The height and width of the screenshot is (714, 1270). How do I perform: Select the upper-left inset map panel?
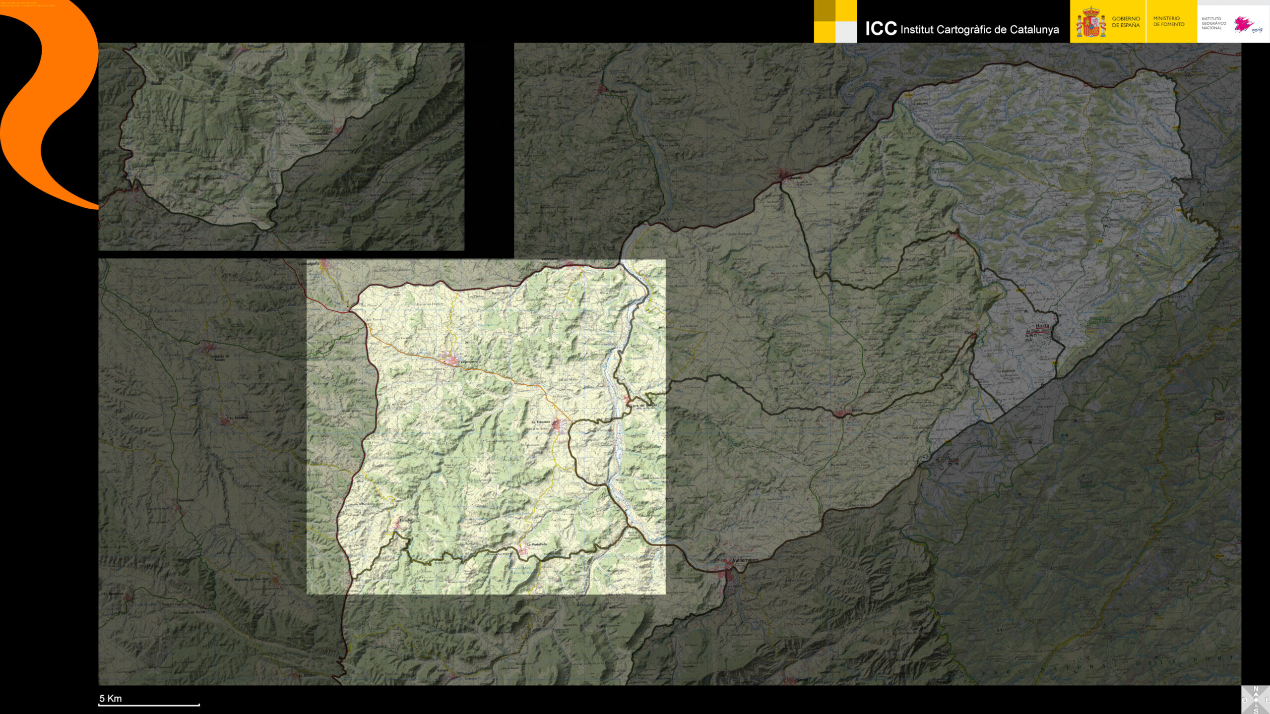tap(281, 146)
